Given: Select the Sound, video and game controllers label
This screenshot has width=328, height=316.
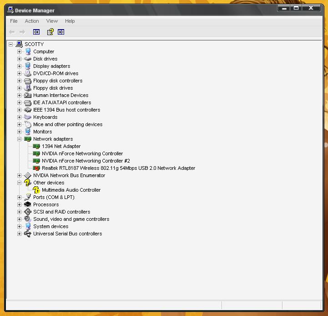Looking at the screenshot, I should click(x=71, y=219).
